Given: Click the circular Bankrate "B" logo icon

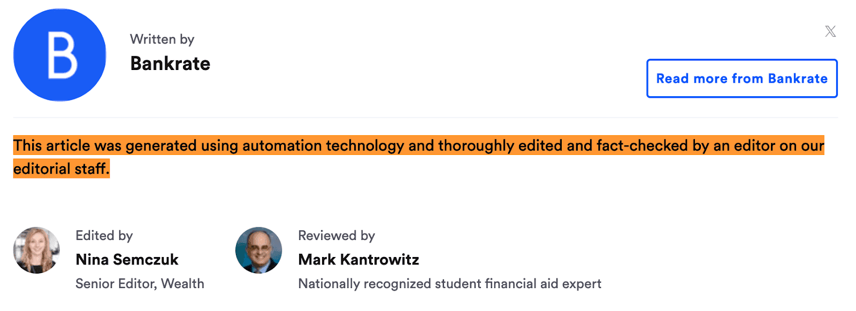Looking at the screenshot, I should click(x=59, y=55).
